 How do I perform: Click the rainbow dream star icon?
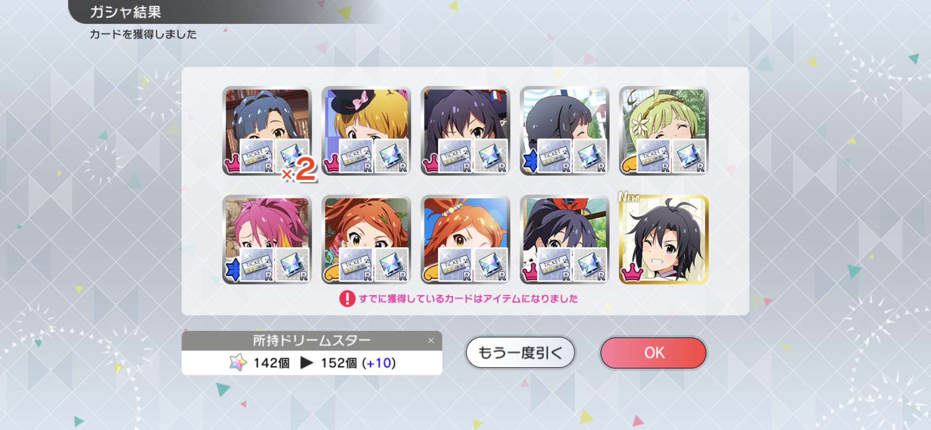[x=238, y=362]
